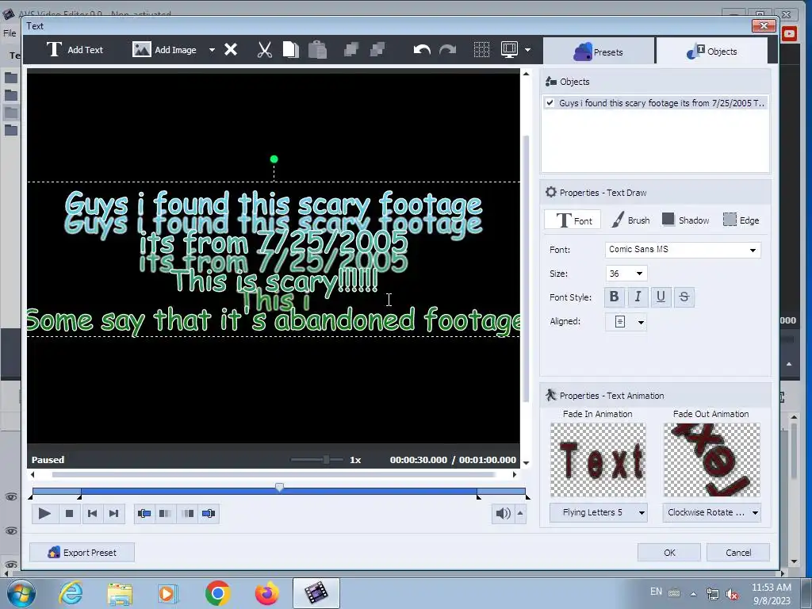Open the Edge properties tab

point(741,220)
